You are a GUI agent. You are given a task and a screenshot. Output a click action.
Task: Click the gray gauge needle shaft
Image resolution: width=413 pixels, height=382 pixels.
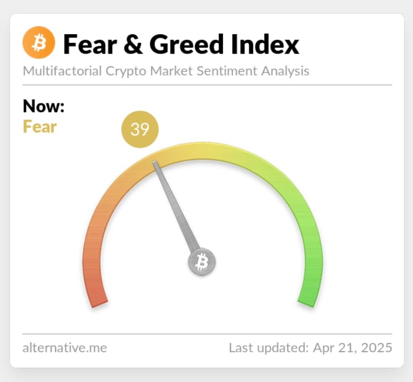[175, 208]
